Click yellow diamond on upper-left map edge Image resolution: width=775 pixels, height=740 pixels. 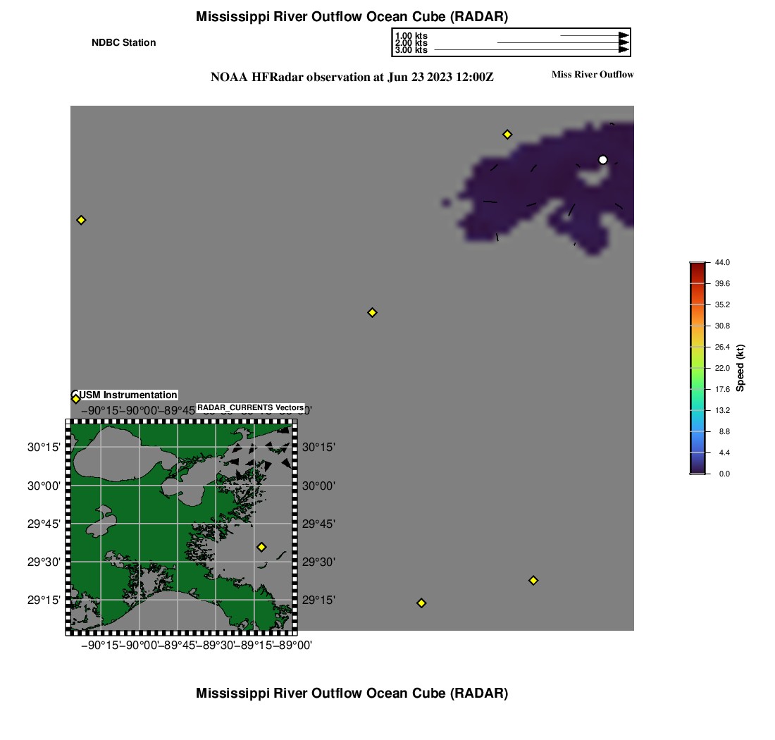[x=81, y=220]
